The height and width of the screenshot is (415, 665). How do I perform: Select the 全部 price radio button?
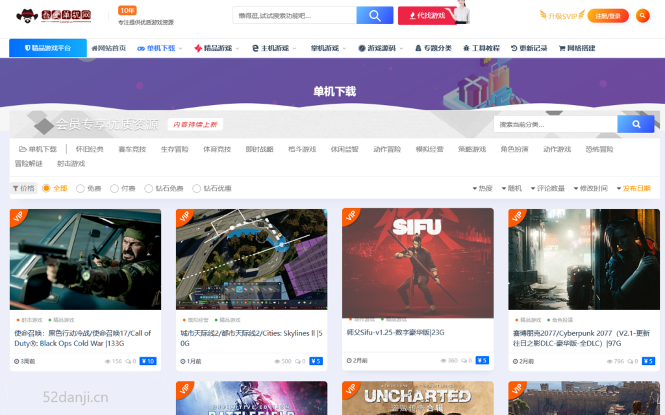click(46, 189)
